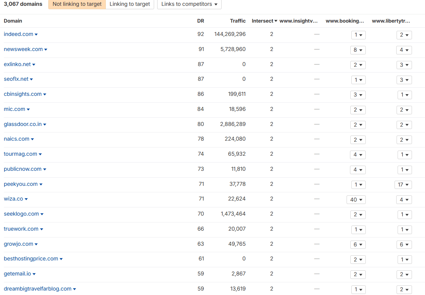The height and width of the screenshot is (295, 425).
Task: Open libertytr links dropdown for seoflx.net
Action: 404,80
